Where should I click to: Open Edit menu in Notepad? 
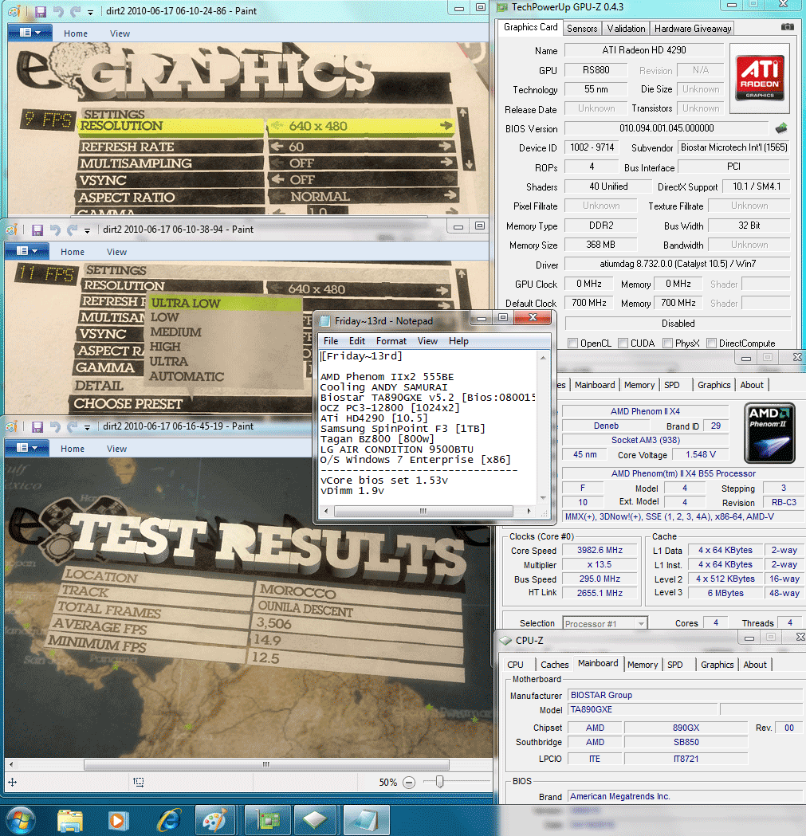point(357,341)
